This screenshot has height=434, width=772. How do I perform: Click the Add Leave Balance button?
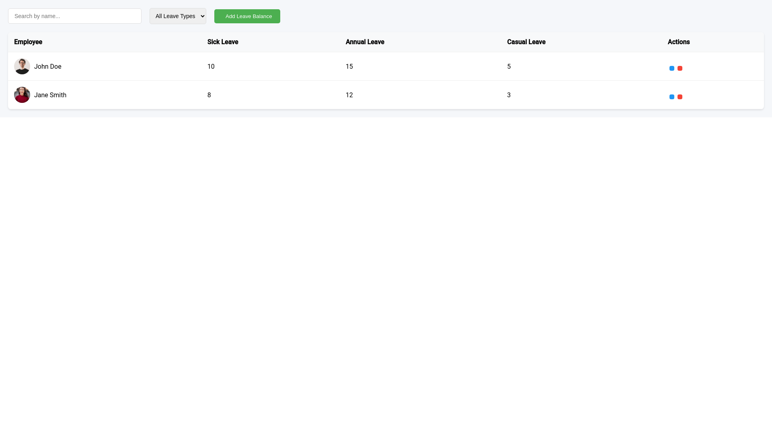coord(247,16)
